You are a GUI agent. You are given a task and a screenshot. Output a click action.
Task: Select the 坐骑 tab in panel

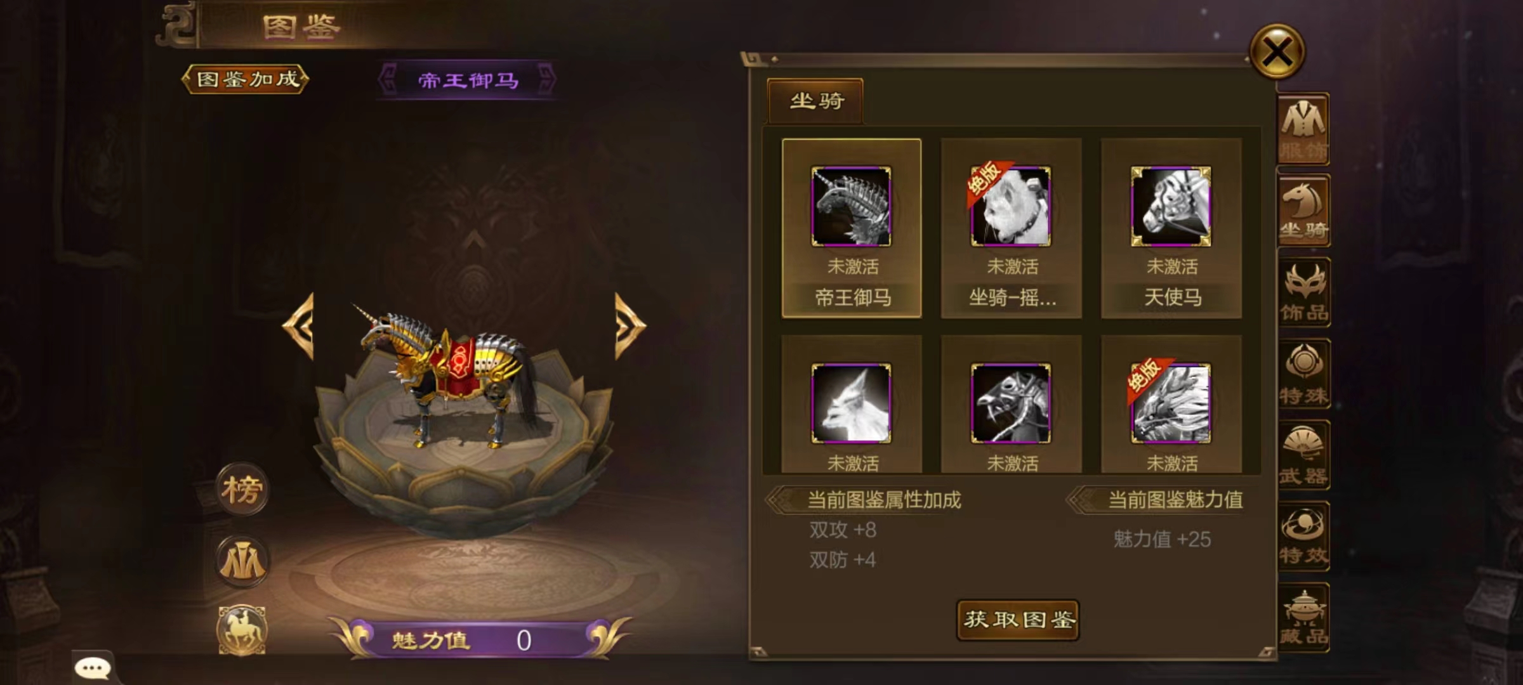coord(815,101)
